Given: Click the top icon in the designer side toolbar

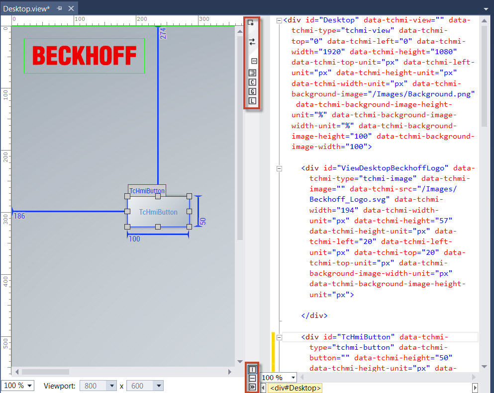Looking at the screenshot, I should [x=251, y=23].
